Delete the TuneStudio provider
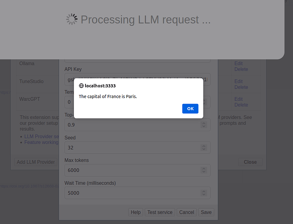This screenshot has height=224, width=293. click(x=241, y=87)
